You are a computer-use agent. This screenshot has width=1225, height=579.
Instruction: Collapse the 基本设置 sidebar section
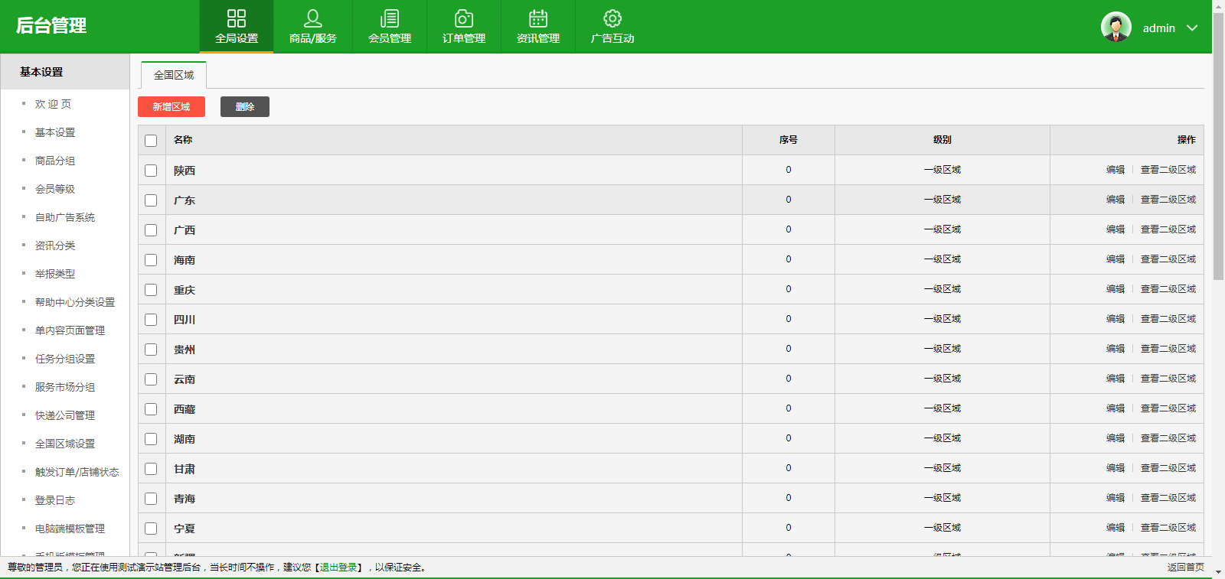coord(65,72)
